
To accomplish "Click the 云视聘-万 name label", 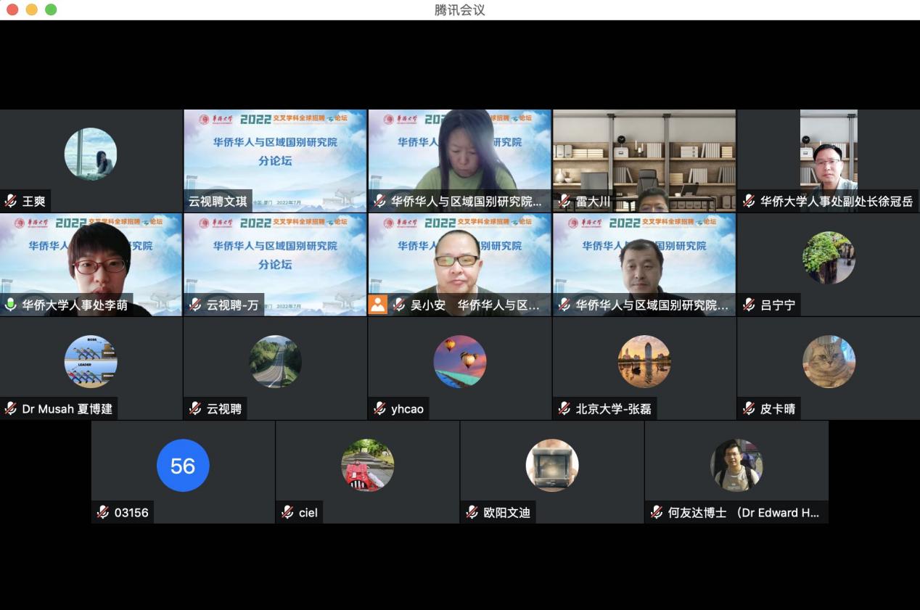I will pos(231,305).
